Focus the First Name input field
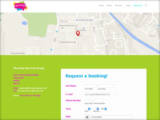The image size is (160, 120). click(91, 86)
